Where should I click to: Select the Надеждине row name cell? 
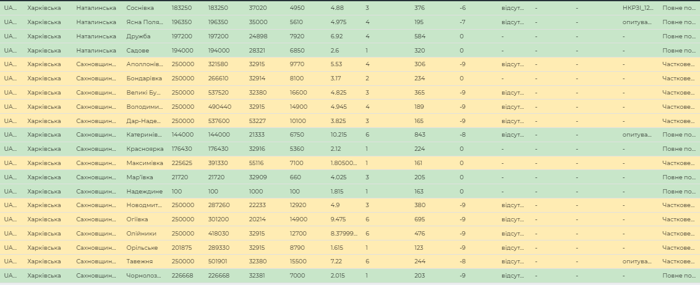pos(144,191)
